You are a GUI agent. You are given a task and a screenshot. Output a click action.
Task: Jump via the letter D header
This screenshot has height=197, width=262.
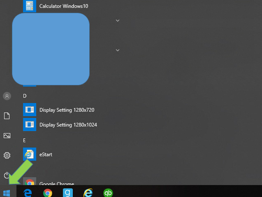pyautogui.click(x=25, y=96)
